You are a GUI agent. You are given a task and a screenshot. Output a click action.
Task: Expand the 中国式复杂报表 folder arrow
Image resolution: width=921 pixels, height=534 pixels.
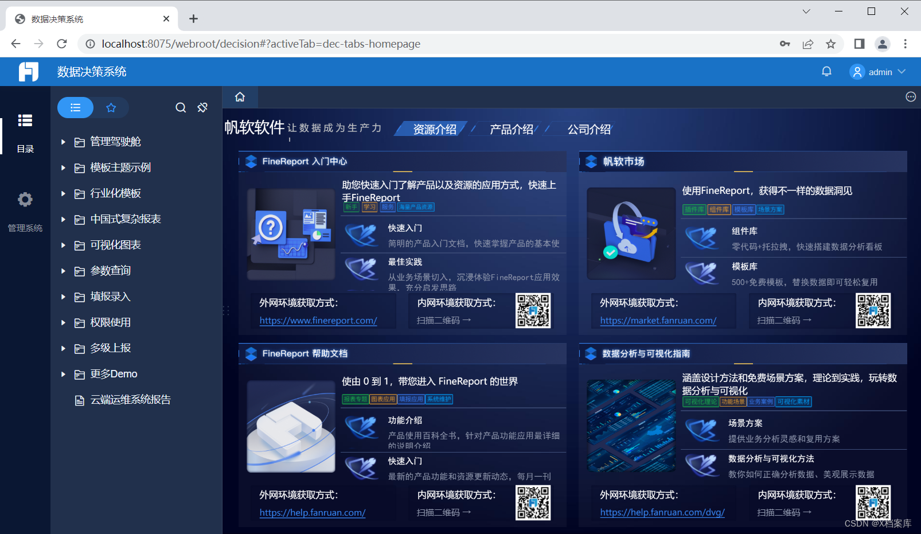tap(63, 219)
